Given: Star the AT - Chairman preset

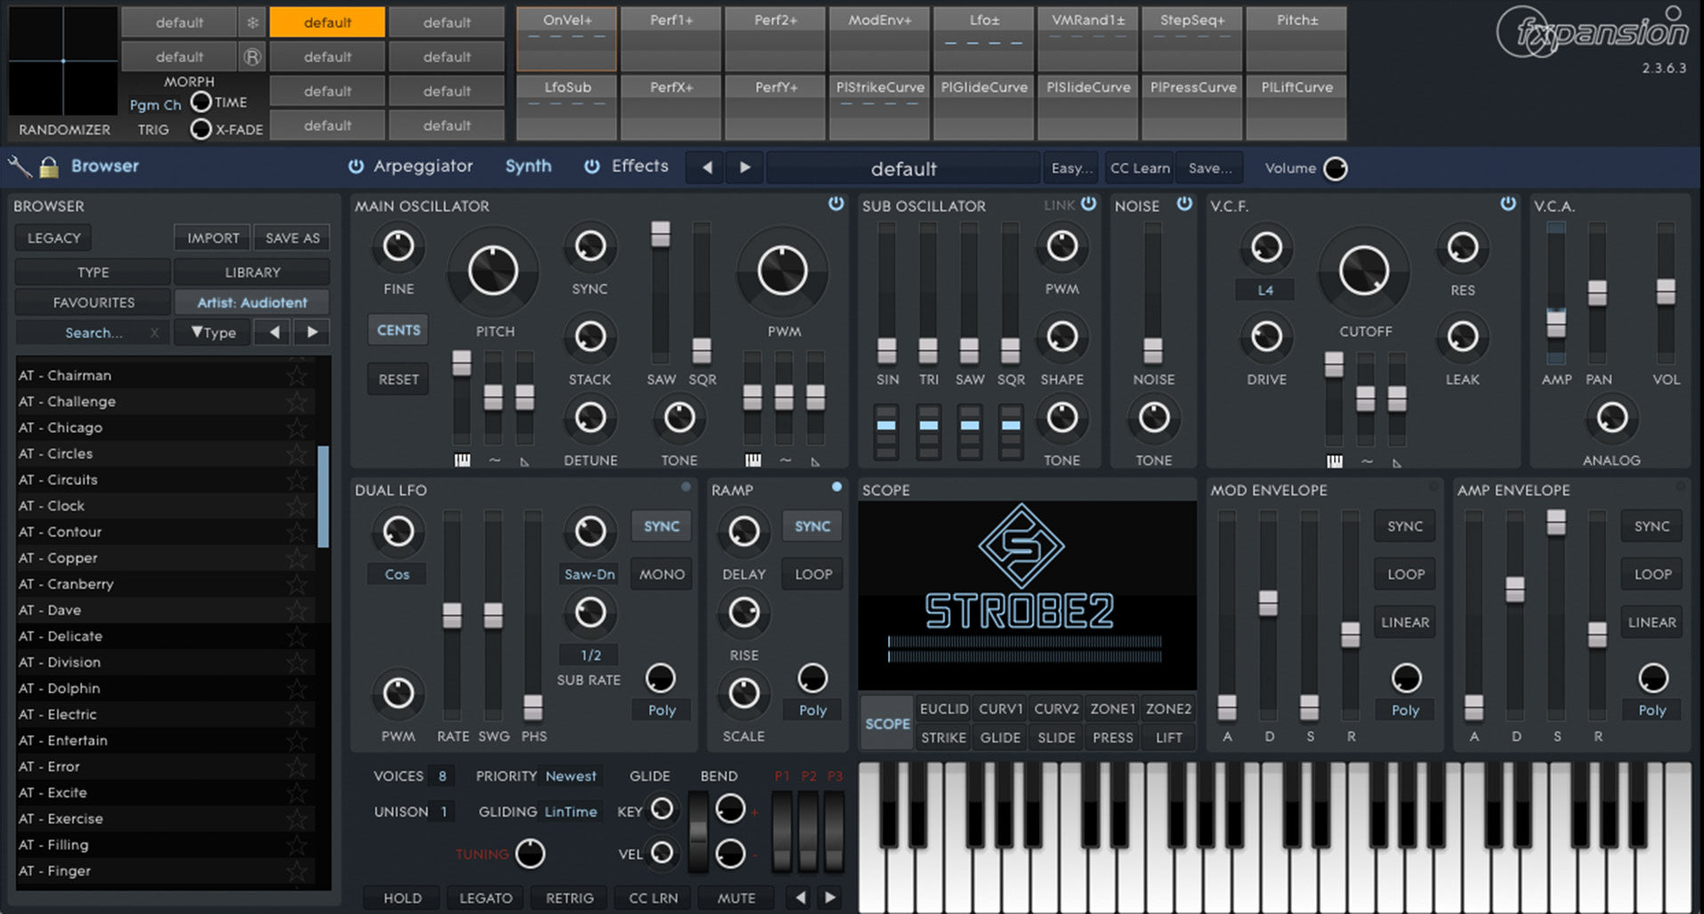Looking at the screenshot, I should (296, 376).
